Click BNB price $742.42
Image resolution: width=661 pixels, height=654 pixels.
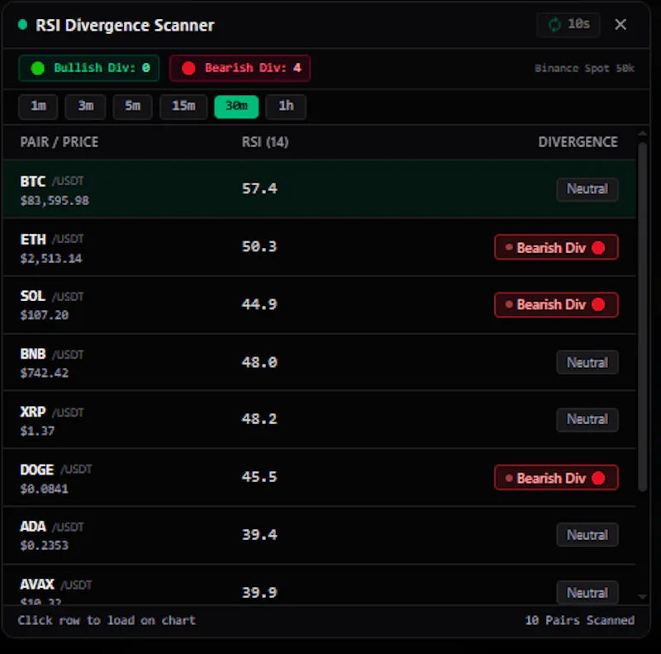45,373
